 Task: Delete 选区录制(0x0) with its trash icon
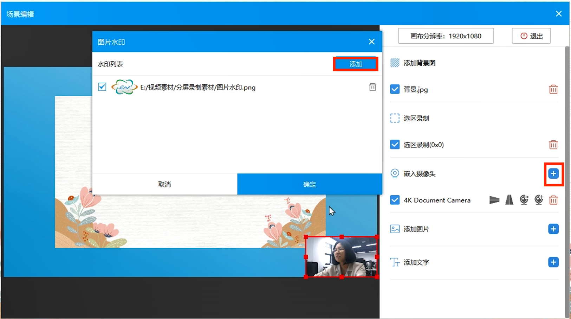pyautogui.click(x=553, y=145)
